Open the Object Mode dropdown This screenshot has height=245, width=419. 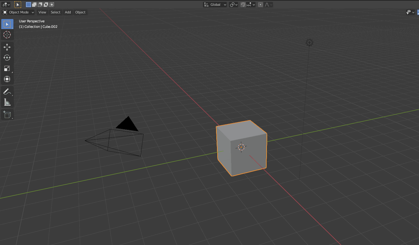pyautogui.click(x=18, y=12)
